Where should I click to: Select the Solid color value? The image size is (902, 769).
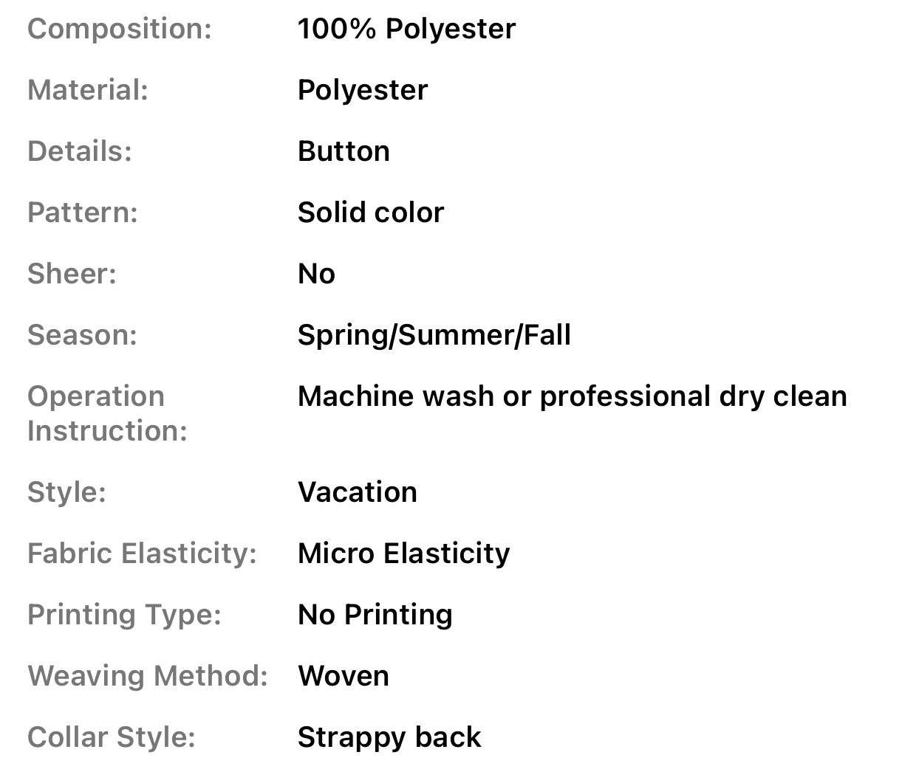(371, 213)
